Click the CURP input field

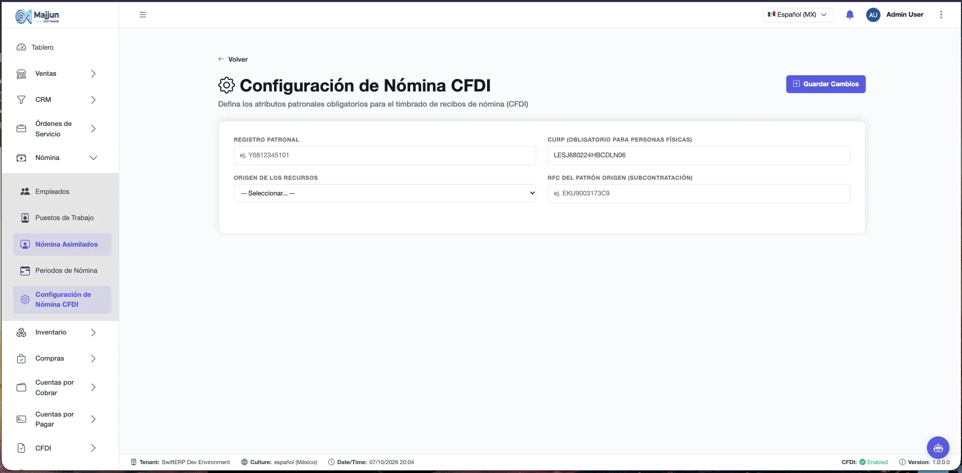coord(699,155)
